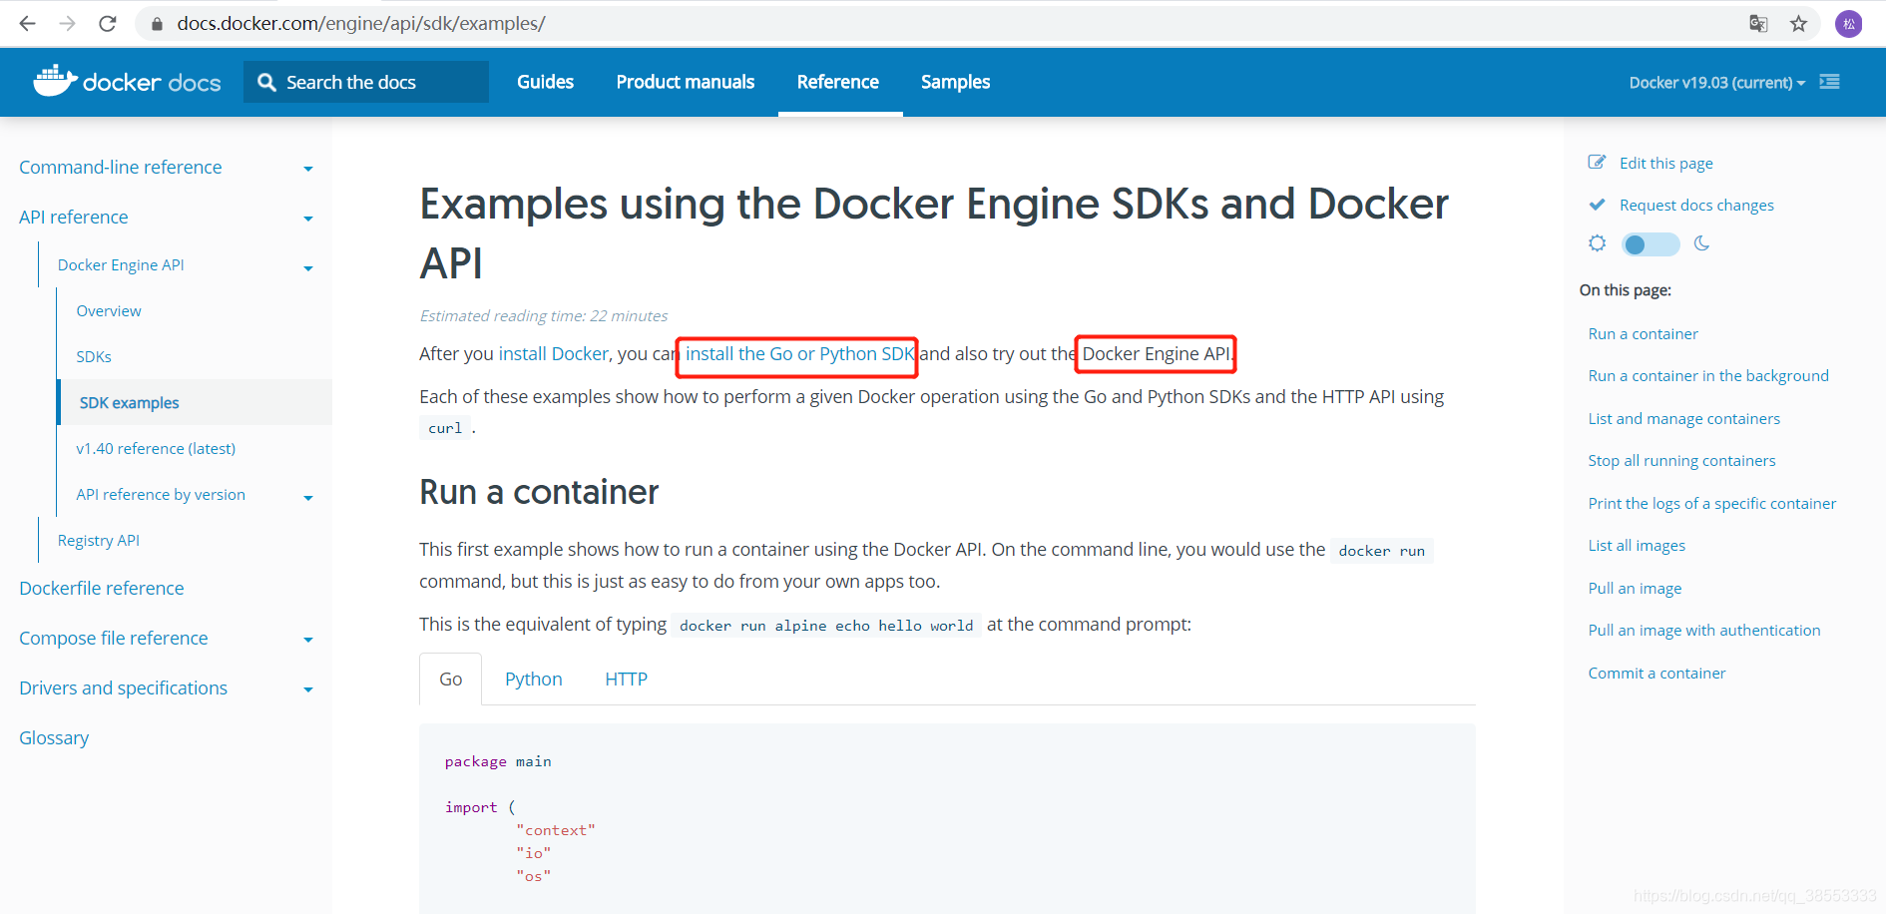The height and width of the screenshot is (914, 1886).
Task: Jump to Run a container section
Action: (x=1643, y=333)
